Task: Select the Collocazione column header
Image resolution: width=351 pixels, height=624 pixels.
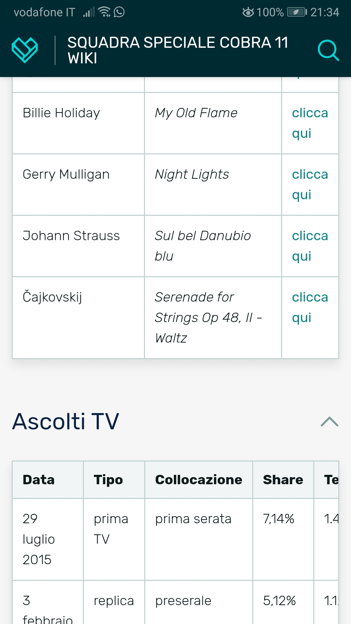Action: (199, 480)
